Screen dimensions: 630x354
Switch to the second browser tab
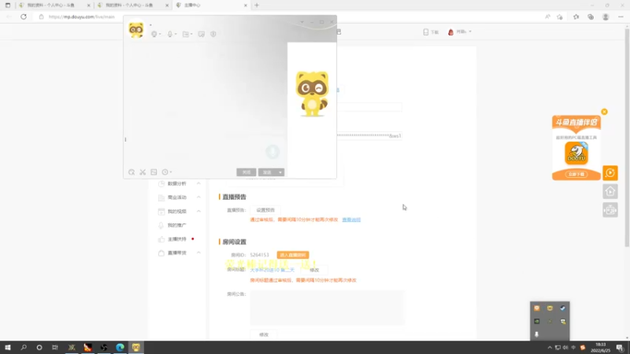pos(132,6)
